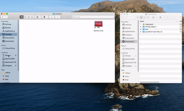Eject the iPhone in Desktop sidebar

[x=16, y=55]
